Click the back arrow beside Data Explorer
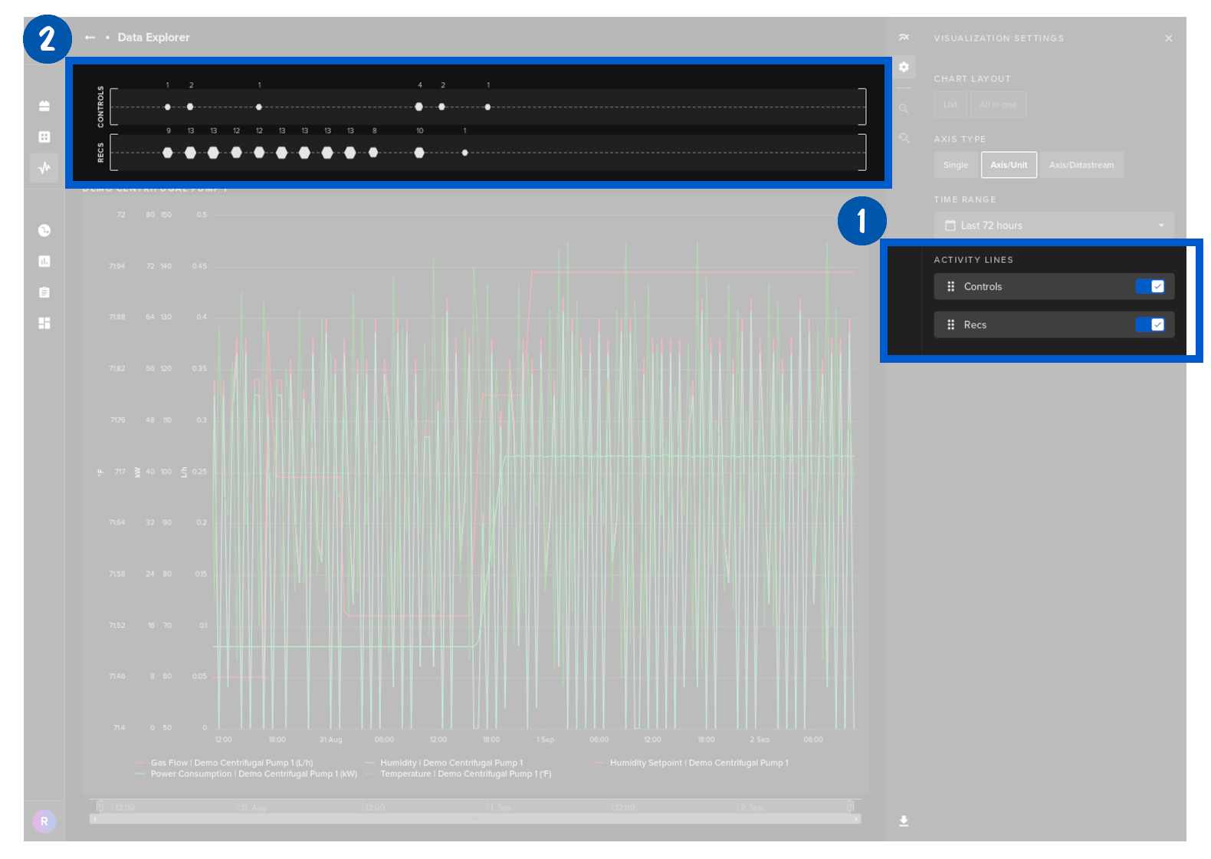Screen dimensions: 1211x859 click(x=90, y=38)
